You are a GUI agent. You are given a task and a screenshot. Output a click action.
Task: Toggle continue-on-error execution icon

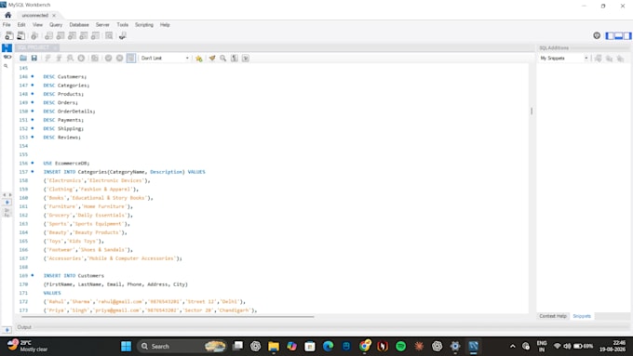point(95,58)
